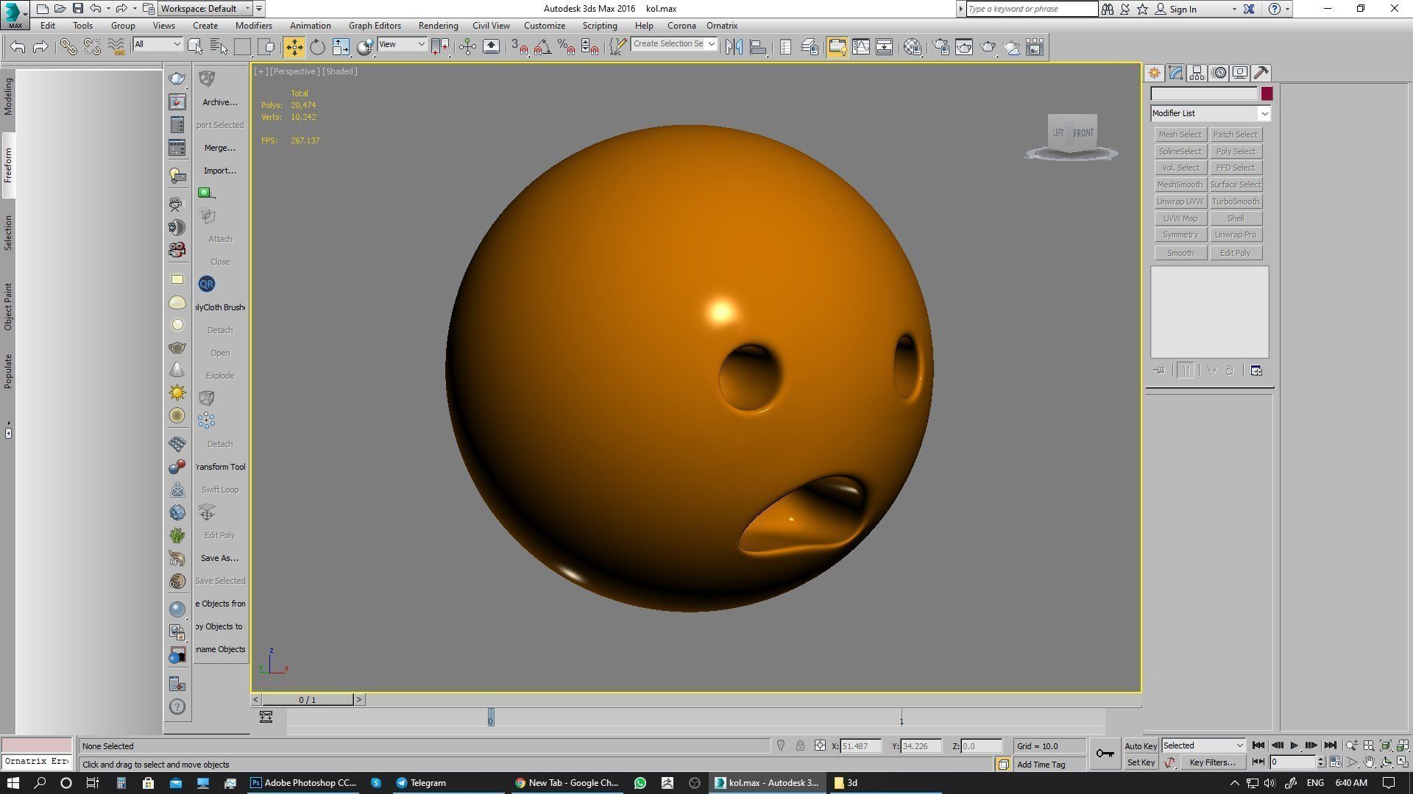Click the Select and Link tool
The height and width of the screenshot is (794, 1413).
(x=68, y=47)
